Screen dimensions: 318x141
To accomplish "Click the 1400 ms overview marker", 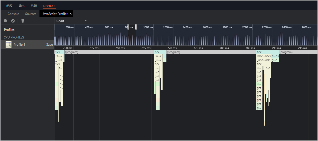I will (188, 27).
